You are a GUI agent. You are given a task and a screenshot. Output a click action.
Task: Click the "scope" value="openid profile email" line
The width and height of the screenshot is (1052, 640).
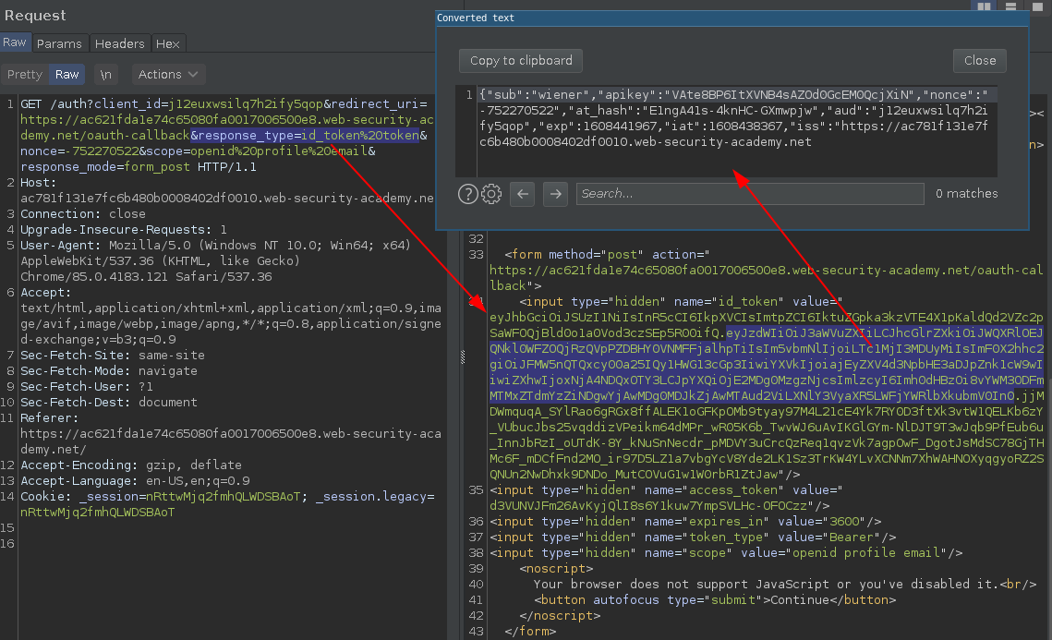click(x=726, y=553)
